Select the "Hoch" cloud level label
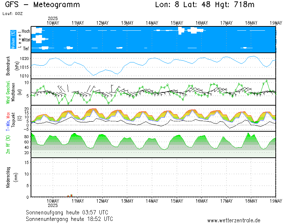285x223 pixels. click(26, 31)
